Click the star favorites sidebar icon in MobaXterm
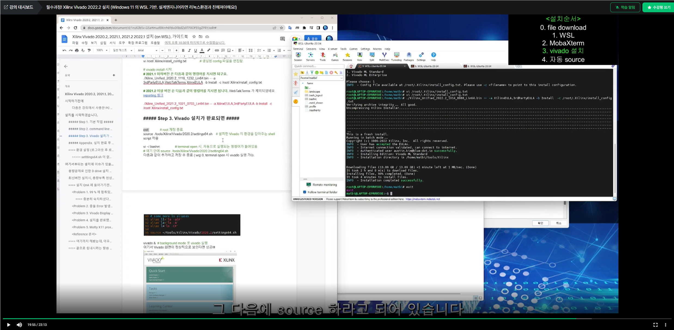This screenshot has height=330, width=674. tap(296, 74)
